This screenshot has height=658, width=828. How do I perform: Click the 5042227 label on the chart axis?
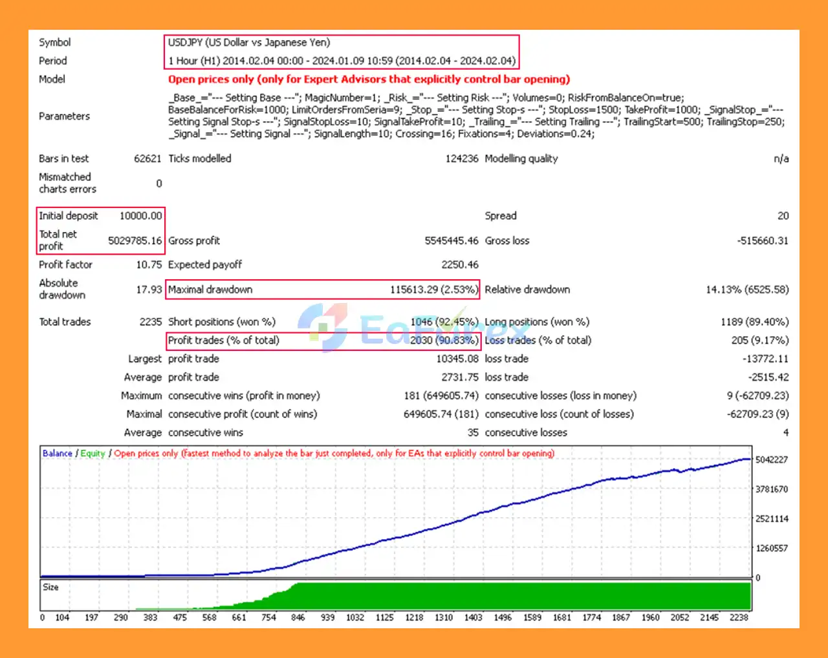pos(771,460)
